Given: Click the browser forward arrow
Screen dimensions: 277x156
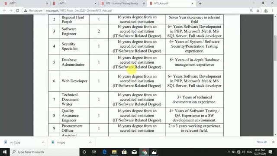Looking at the screenshot, I should pyautogui.click(x=11, y=10).
